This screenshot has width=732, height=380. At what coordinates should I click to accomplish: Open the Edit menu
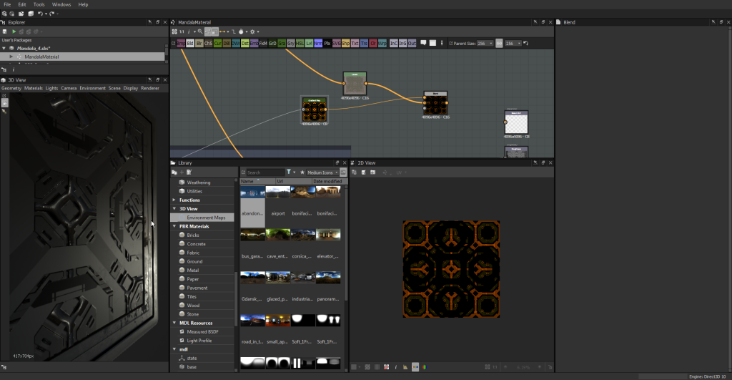pyautogui.click(x=22, y=5)
